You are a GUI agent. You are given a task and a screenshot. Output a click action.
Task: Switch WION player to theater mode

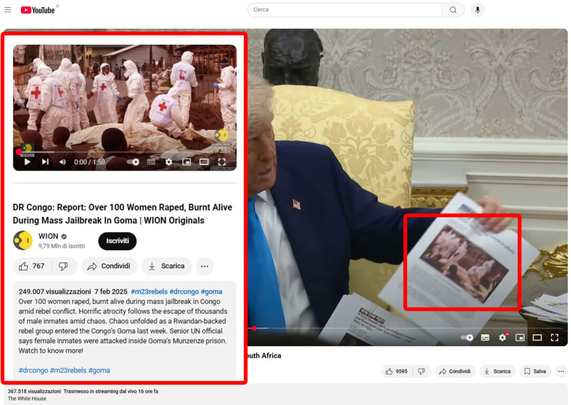204,162
